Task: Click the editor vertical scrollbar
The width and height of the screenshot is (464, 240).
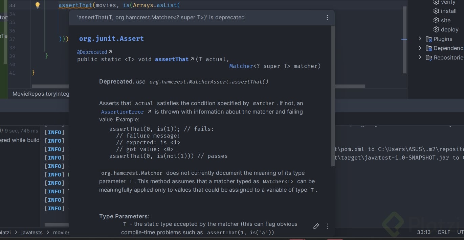Action: point(405,40)
